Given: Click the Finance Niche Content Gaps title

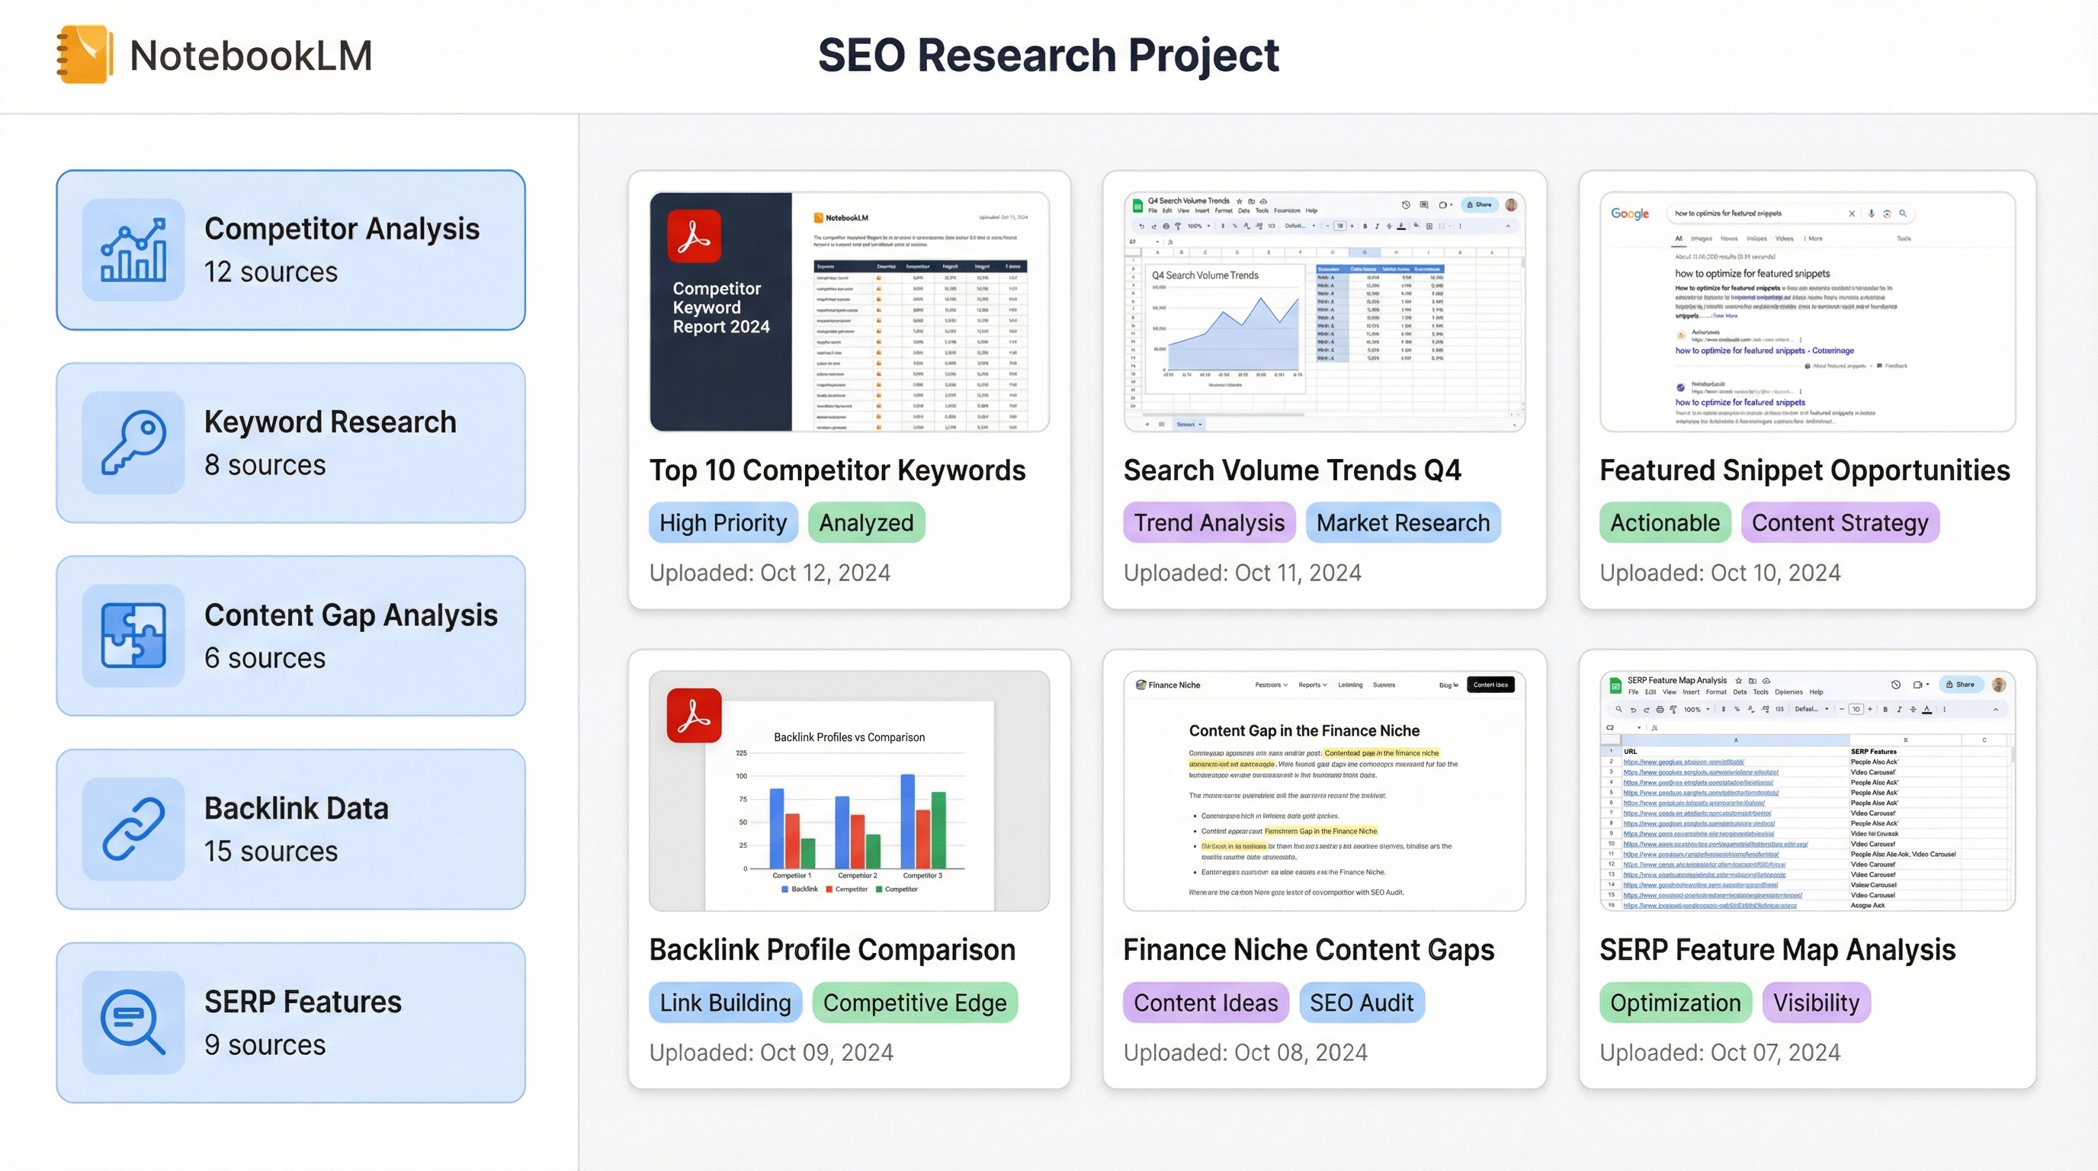Looking at the screenshot, I should tap(1309, 949).
